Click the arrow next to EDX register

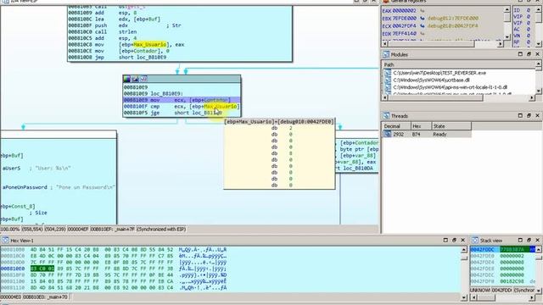coord(423,34)
